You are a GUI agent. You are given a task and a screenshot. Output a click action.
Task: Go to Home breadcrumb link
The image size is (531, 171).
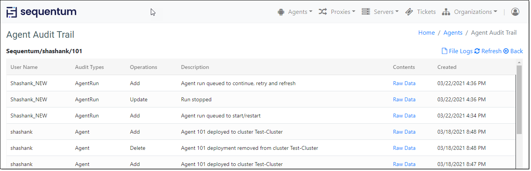(x=426, y=33)
